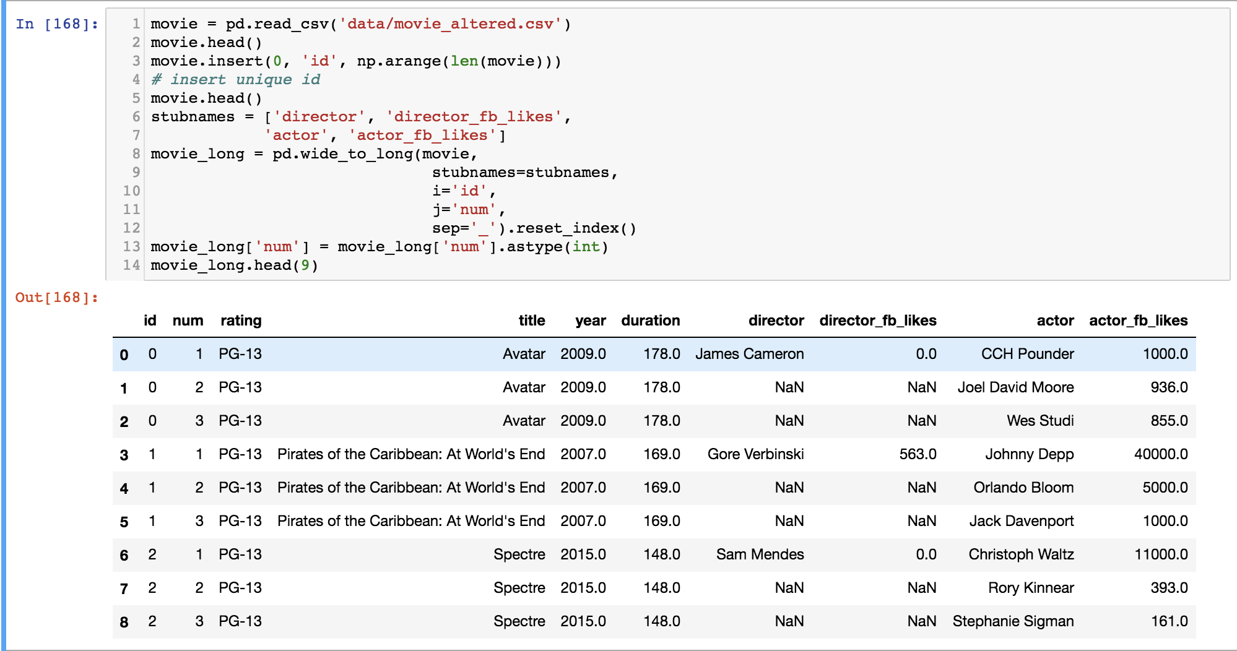Image resolution: width=1237 pixels, height=651 pixels.
Task: Click the comment '# insert unique id'
Action: pos(235,80)
